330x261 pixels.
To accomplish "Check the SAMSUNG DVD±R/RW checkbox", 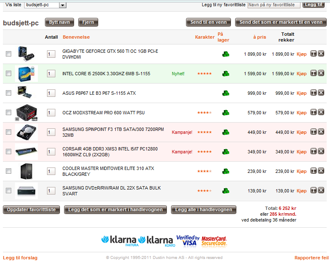I will 8,191.
